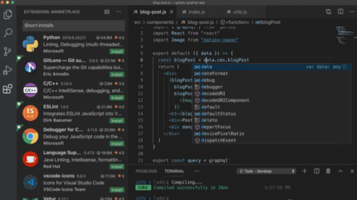This screenshot has height=200, width=357.
Task: Show more panel tabs ellipsis
Action: tap(197, 171)
